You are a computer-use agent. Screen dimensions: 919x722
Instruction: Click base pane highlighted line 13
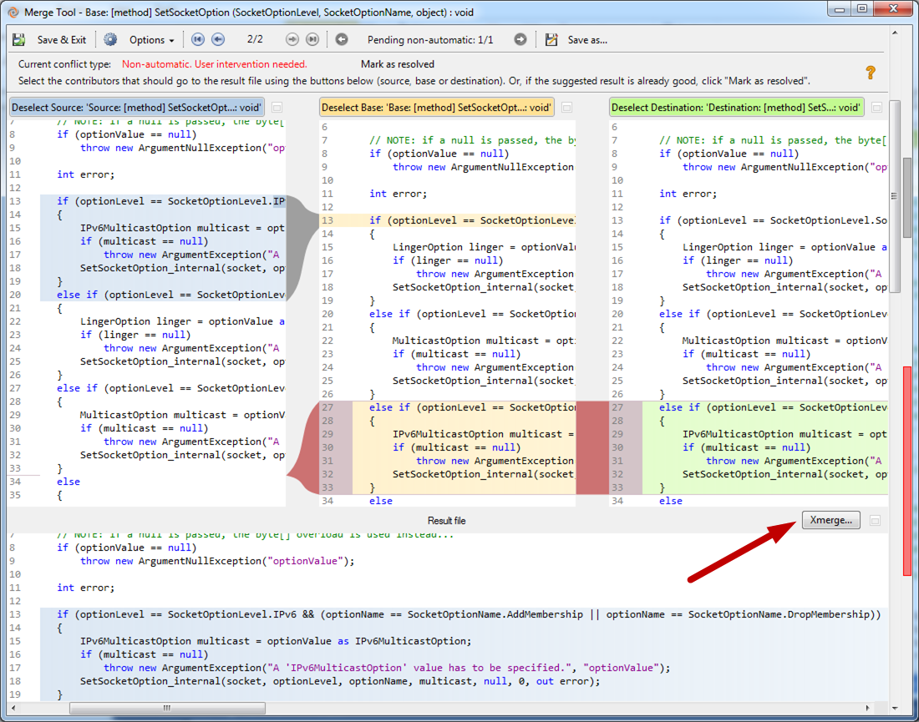(447, 220)
